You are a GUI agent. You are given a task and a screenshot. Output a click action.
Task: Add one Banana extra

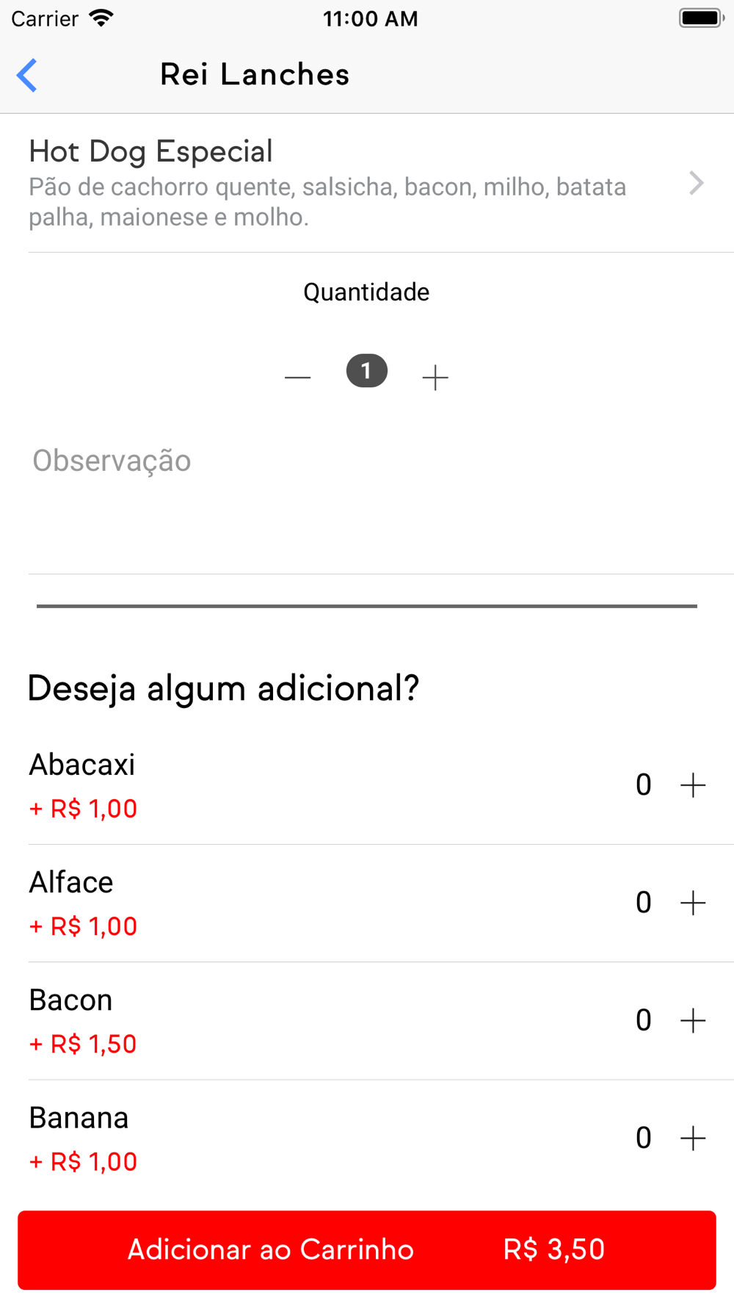[693, 1138]
